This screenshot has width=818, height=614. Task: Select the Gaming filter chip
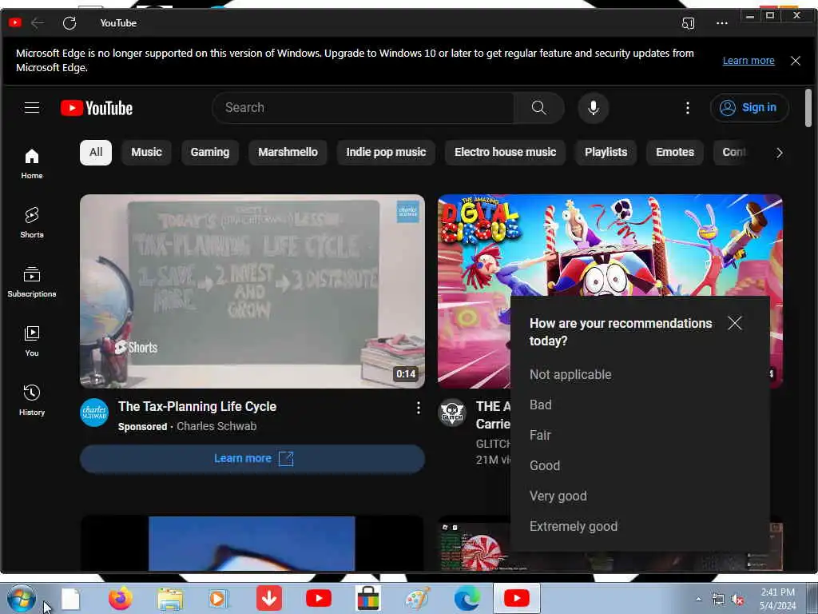(210, 153)
